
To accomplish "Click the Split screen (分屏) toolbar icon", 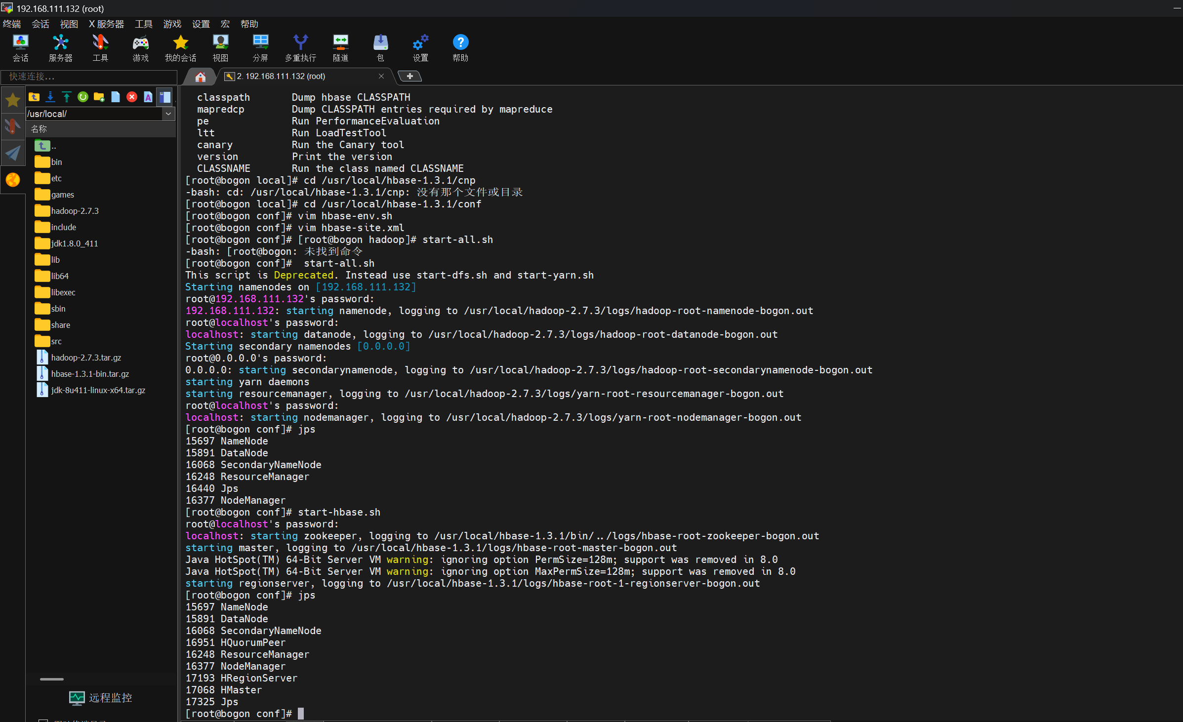I will pyautogui.click(x=260, y=48).
